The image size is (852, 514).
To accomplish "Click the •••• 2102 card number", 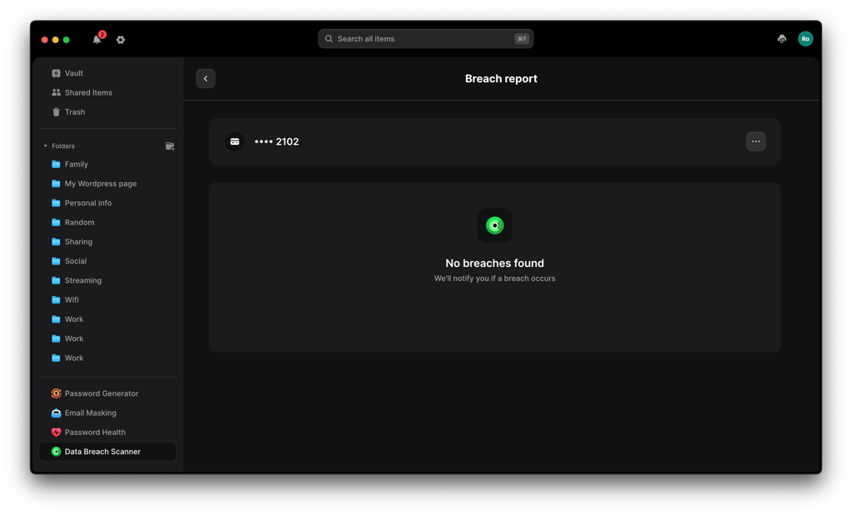I will tap(276, 142).
